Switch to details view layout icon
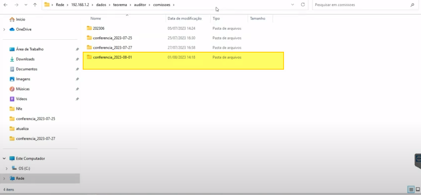This screenshot has height=195, width=421. click(411, 190)
